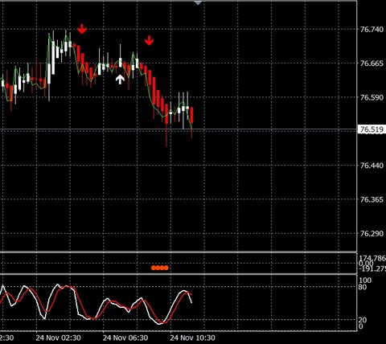Click the 76.290 price scale label
The width and height of the screenshot is (386, 344).
tap(372, 234)
